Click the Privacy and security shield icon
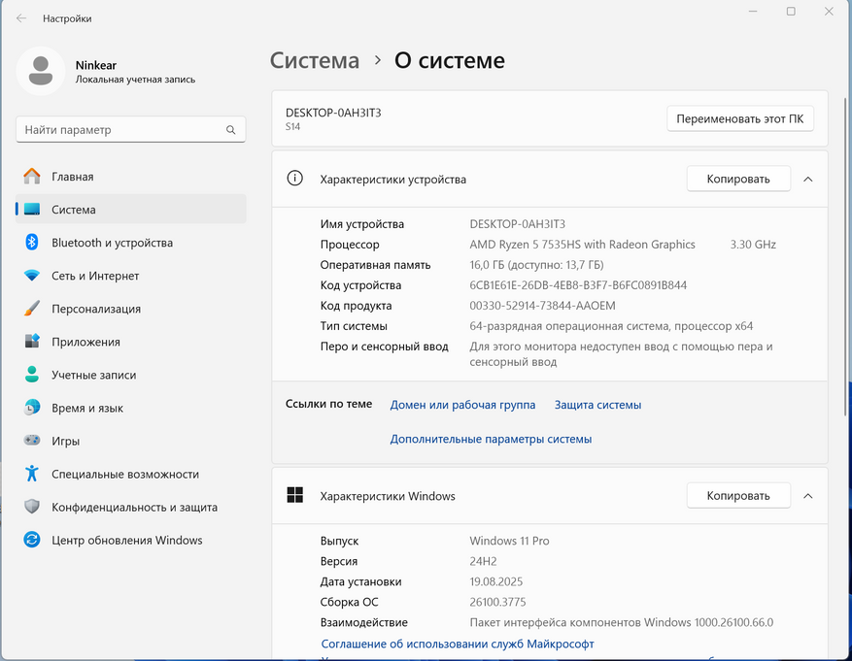 (32, 507)
